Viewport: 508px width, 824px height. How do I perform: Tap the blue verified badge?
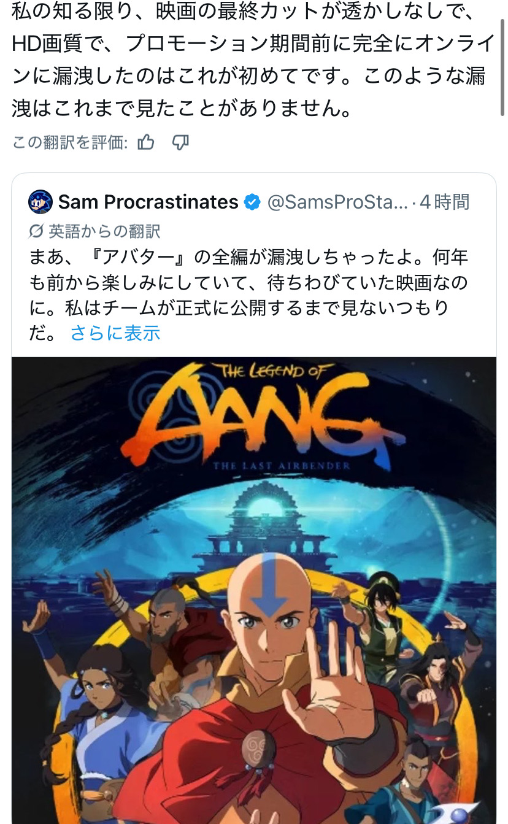click(x=252, y=202)
